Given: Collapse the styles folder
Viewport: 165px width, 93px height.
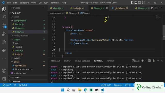Looking at the screenshot, I should pos(16,62).
